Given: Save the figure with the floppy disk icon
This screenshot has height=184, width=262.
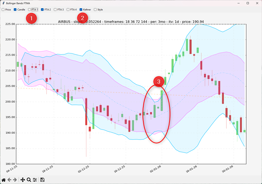Looking at the screenshot, I should click(42, 180).
